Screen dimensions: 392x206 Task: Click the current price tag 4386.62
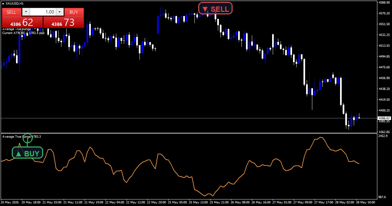tap(384, 118)
